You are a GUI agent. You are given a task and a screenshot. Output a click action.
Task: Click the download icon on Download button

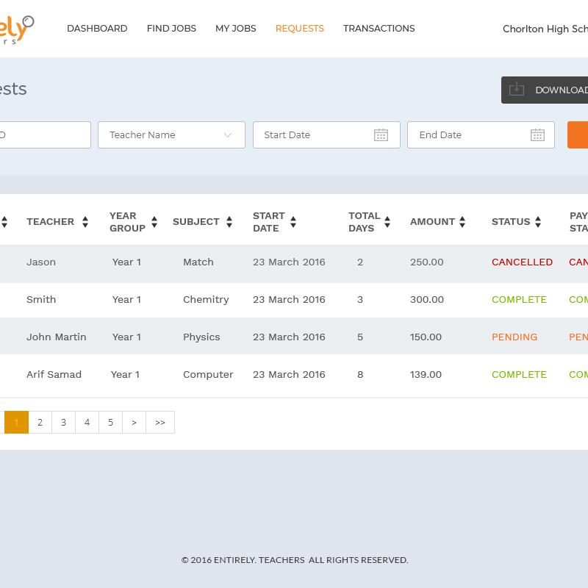[x=517, y=90]
